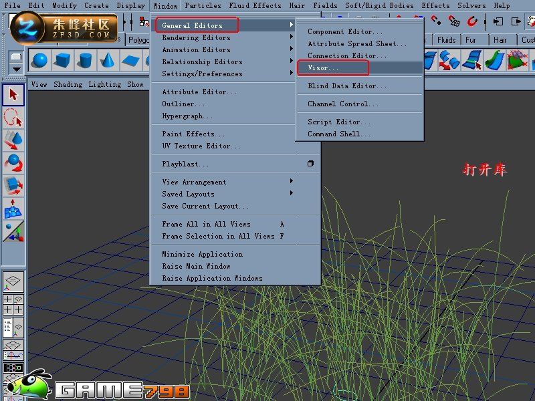535x401 pixels.
Task: Choose the Move tool in toolbox
Action: coord(13,140)
